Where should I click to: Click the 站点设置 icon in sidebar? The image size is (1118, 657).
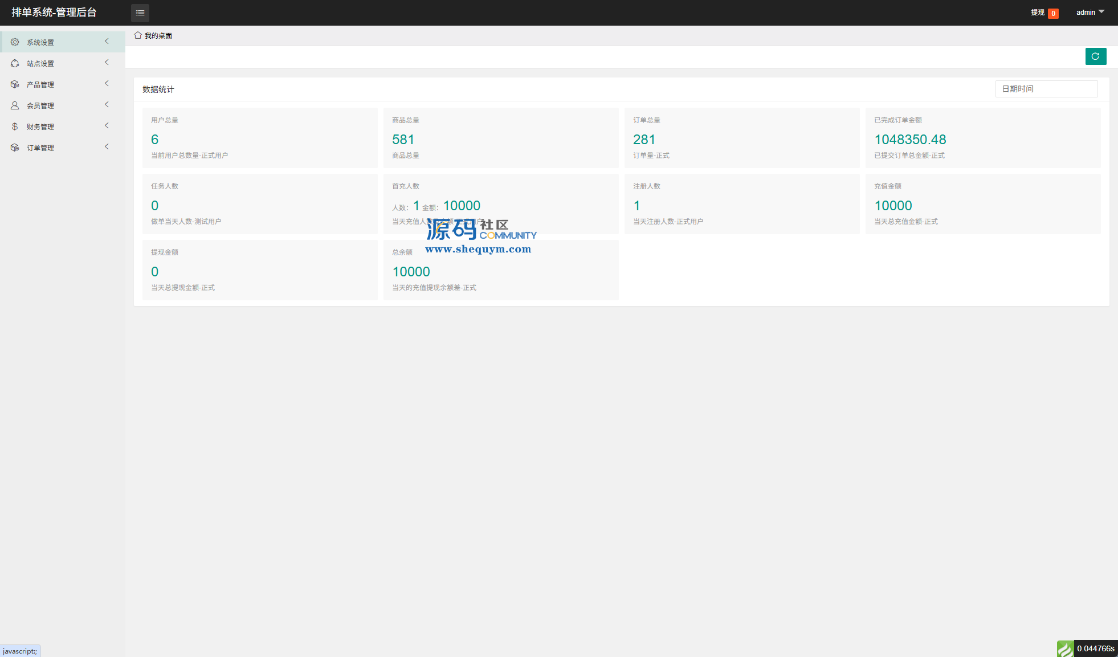(x=15, y=63)
